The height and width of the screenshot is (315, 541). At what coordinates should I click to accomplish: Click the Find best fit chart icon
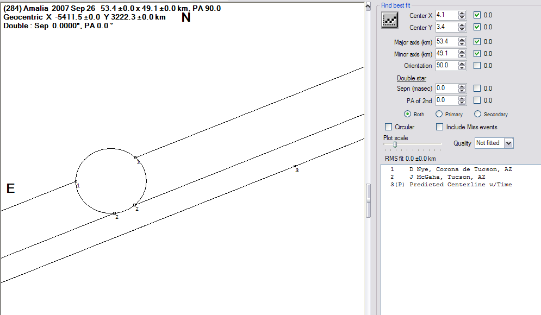point(389,20)
